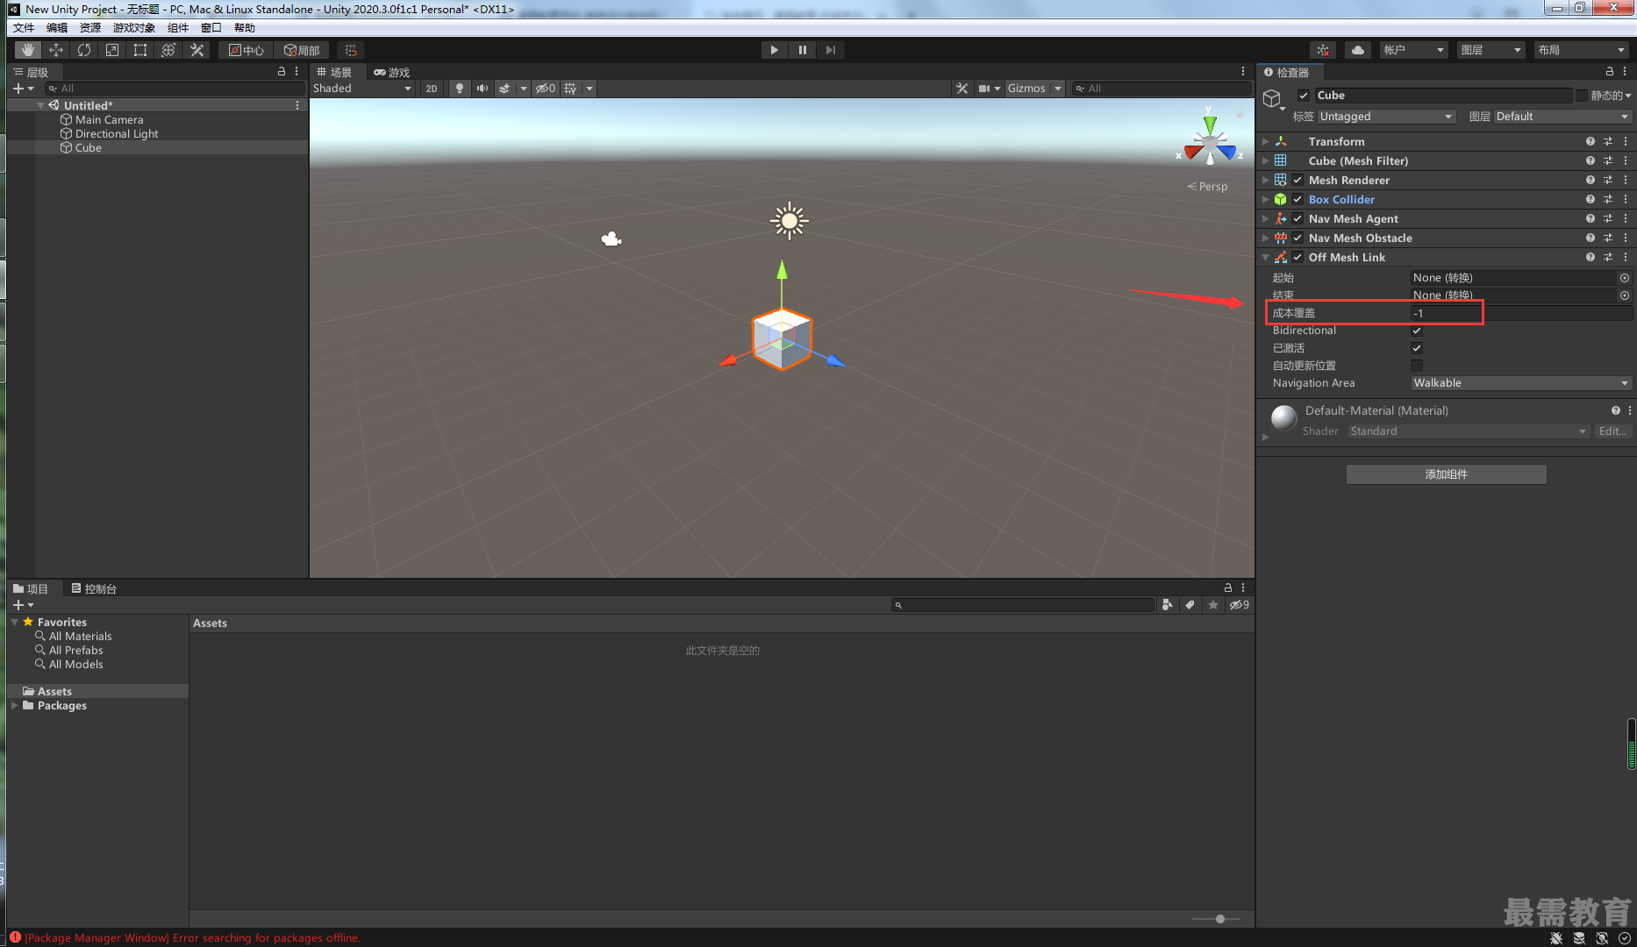Toggle scene effects icon
Image resolution: width=1637 pixels, height=947 pixels.
[504, 89]
